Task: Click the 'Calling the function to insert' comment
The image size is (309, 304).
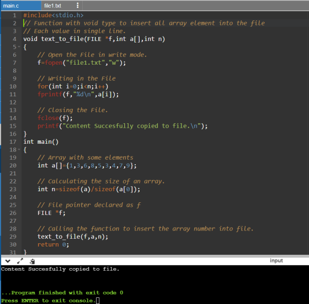Action: coord(146,229)
